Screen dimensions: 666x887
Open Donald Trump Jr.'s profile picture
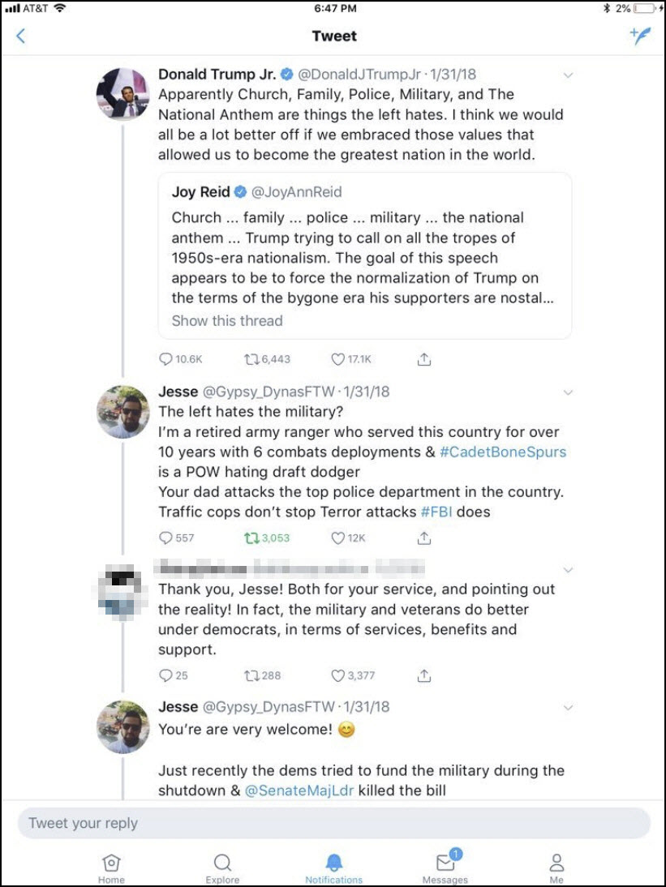[122, 93]
